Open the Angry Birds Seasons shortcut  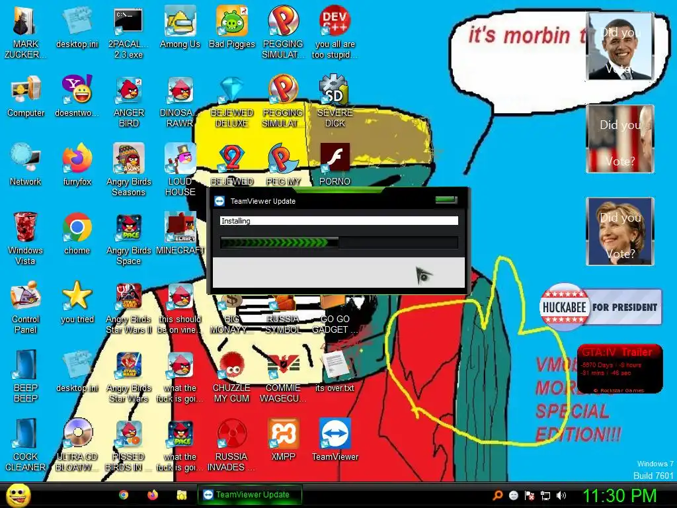(128, 170)
